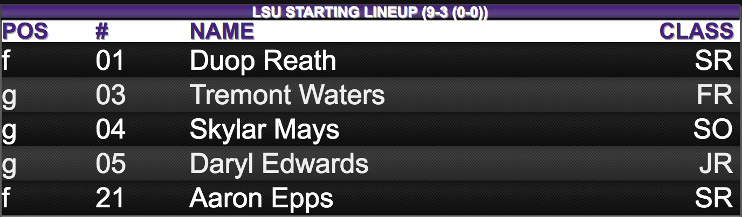The image size is (742, 217).
Task: Click the CLASS column header
Action: (x=697, y=31)
